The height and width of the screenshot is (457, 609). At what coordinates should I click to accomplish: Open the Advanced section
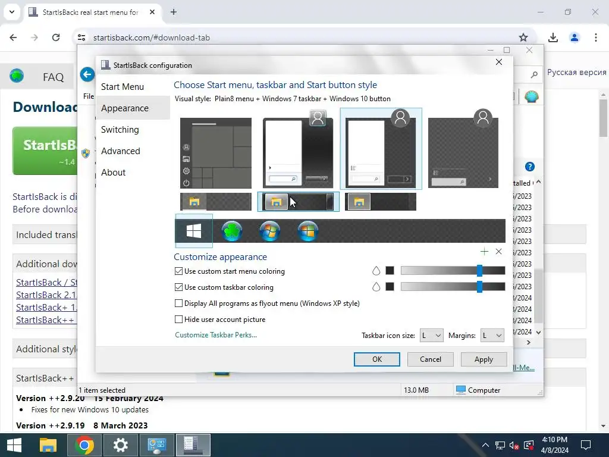point(120,151)
